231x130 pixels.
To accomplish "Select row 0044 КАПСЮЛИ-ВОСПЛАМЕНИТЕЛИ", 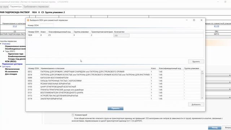I will point(114,78).
